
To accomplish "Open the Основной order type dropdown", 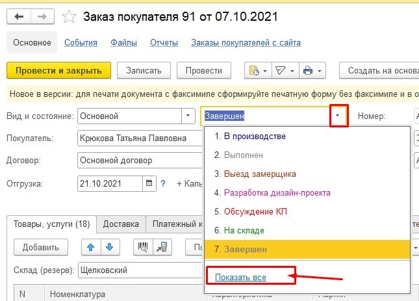I will 188,116.
